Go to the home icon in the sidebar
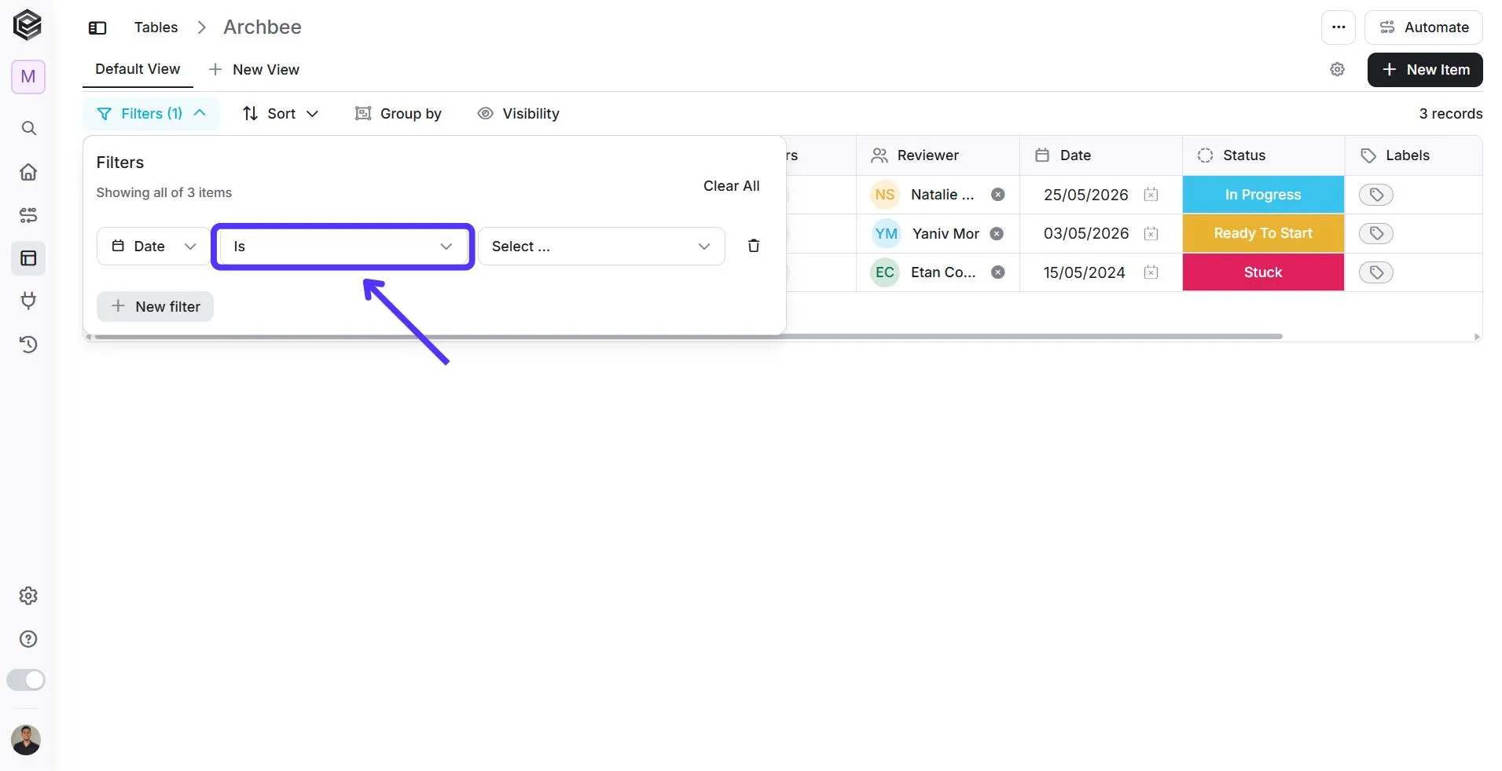This screenshot has height=771, width=1502. (x=28, y=172)
